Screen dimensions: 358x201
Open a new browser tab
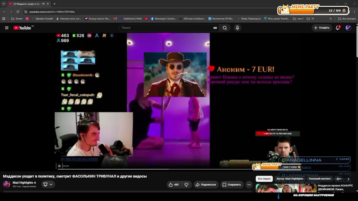point(55,4)
